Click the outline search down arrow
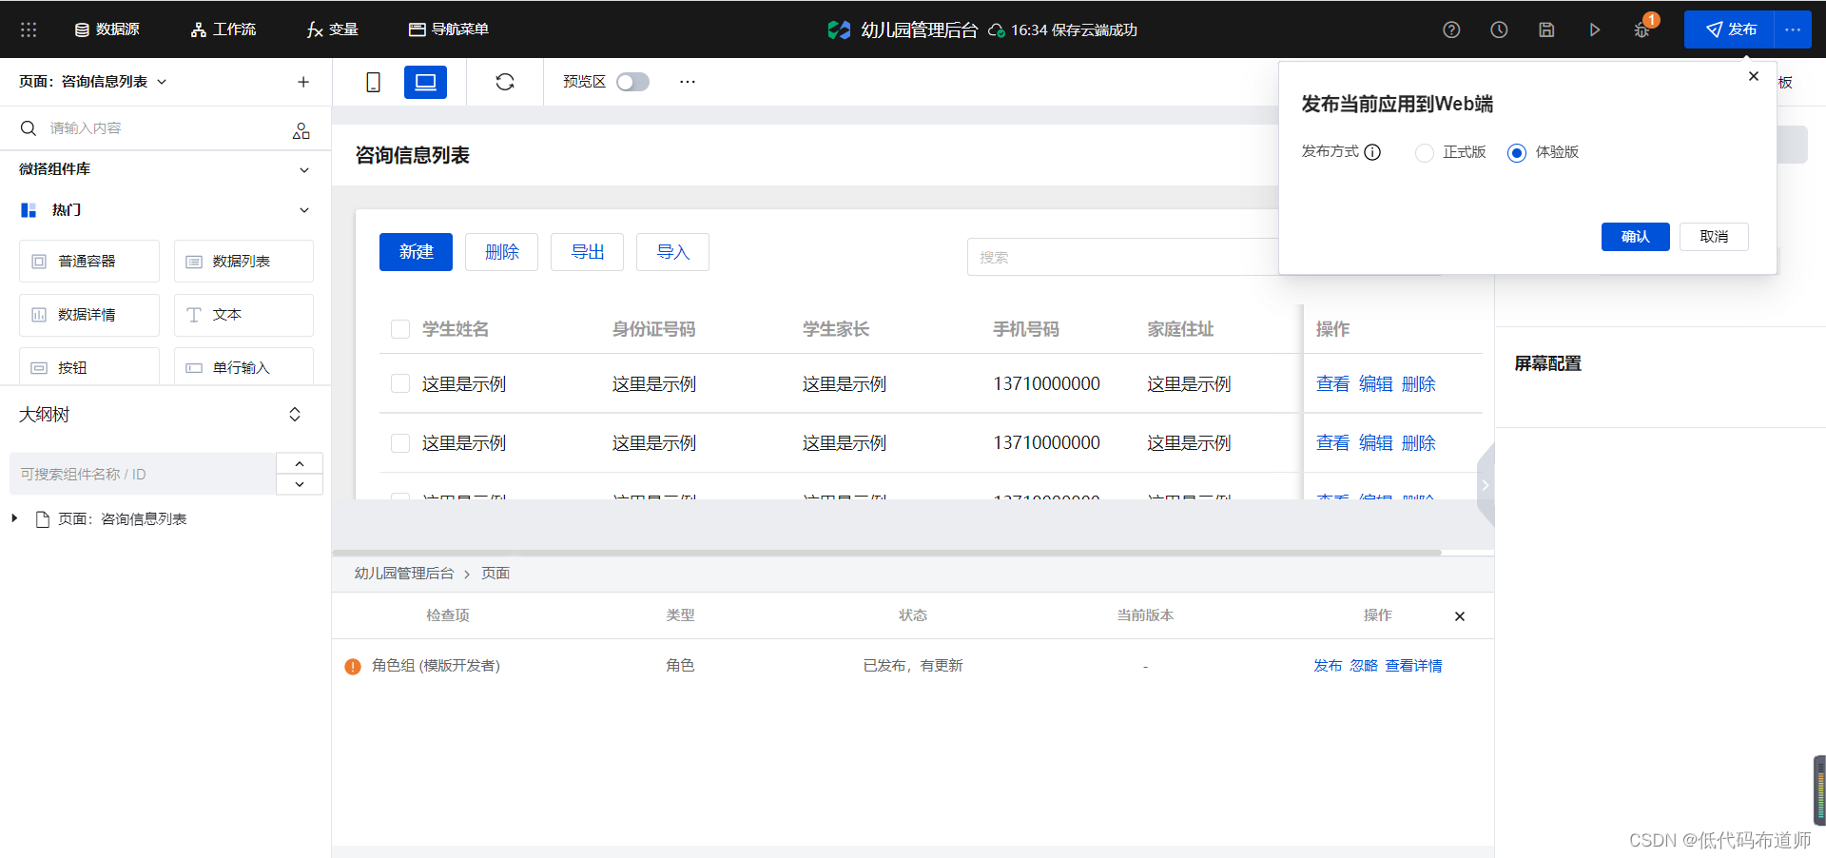The height and width of the screenshot is (858, 1826). pos(300,484)
